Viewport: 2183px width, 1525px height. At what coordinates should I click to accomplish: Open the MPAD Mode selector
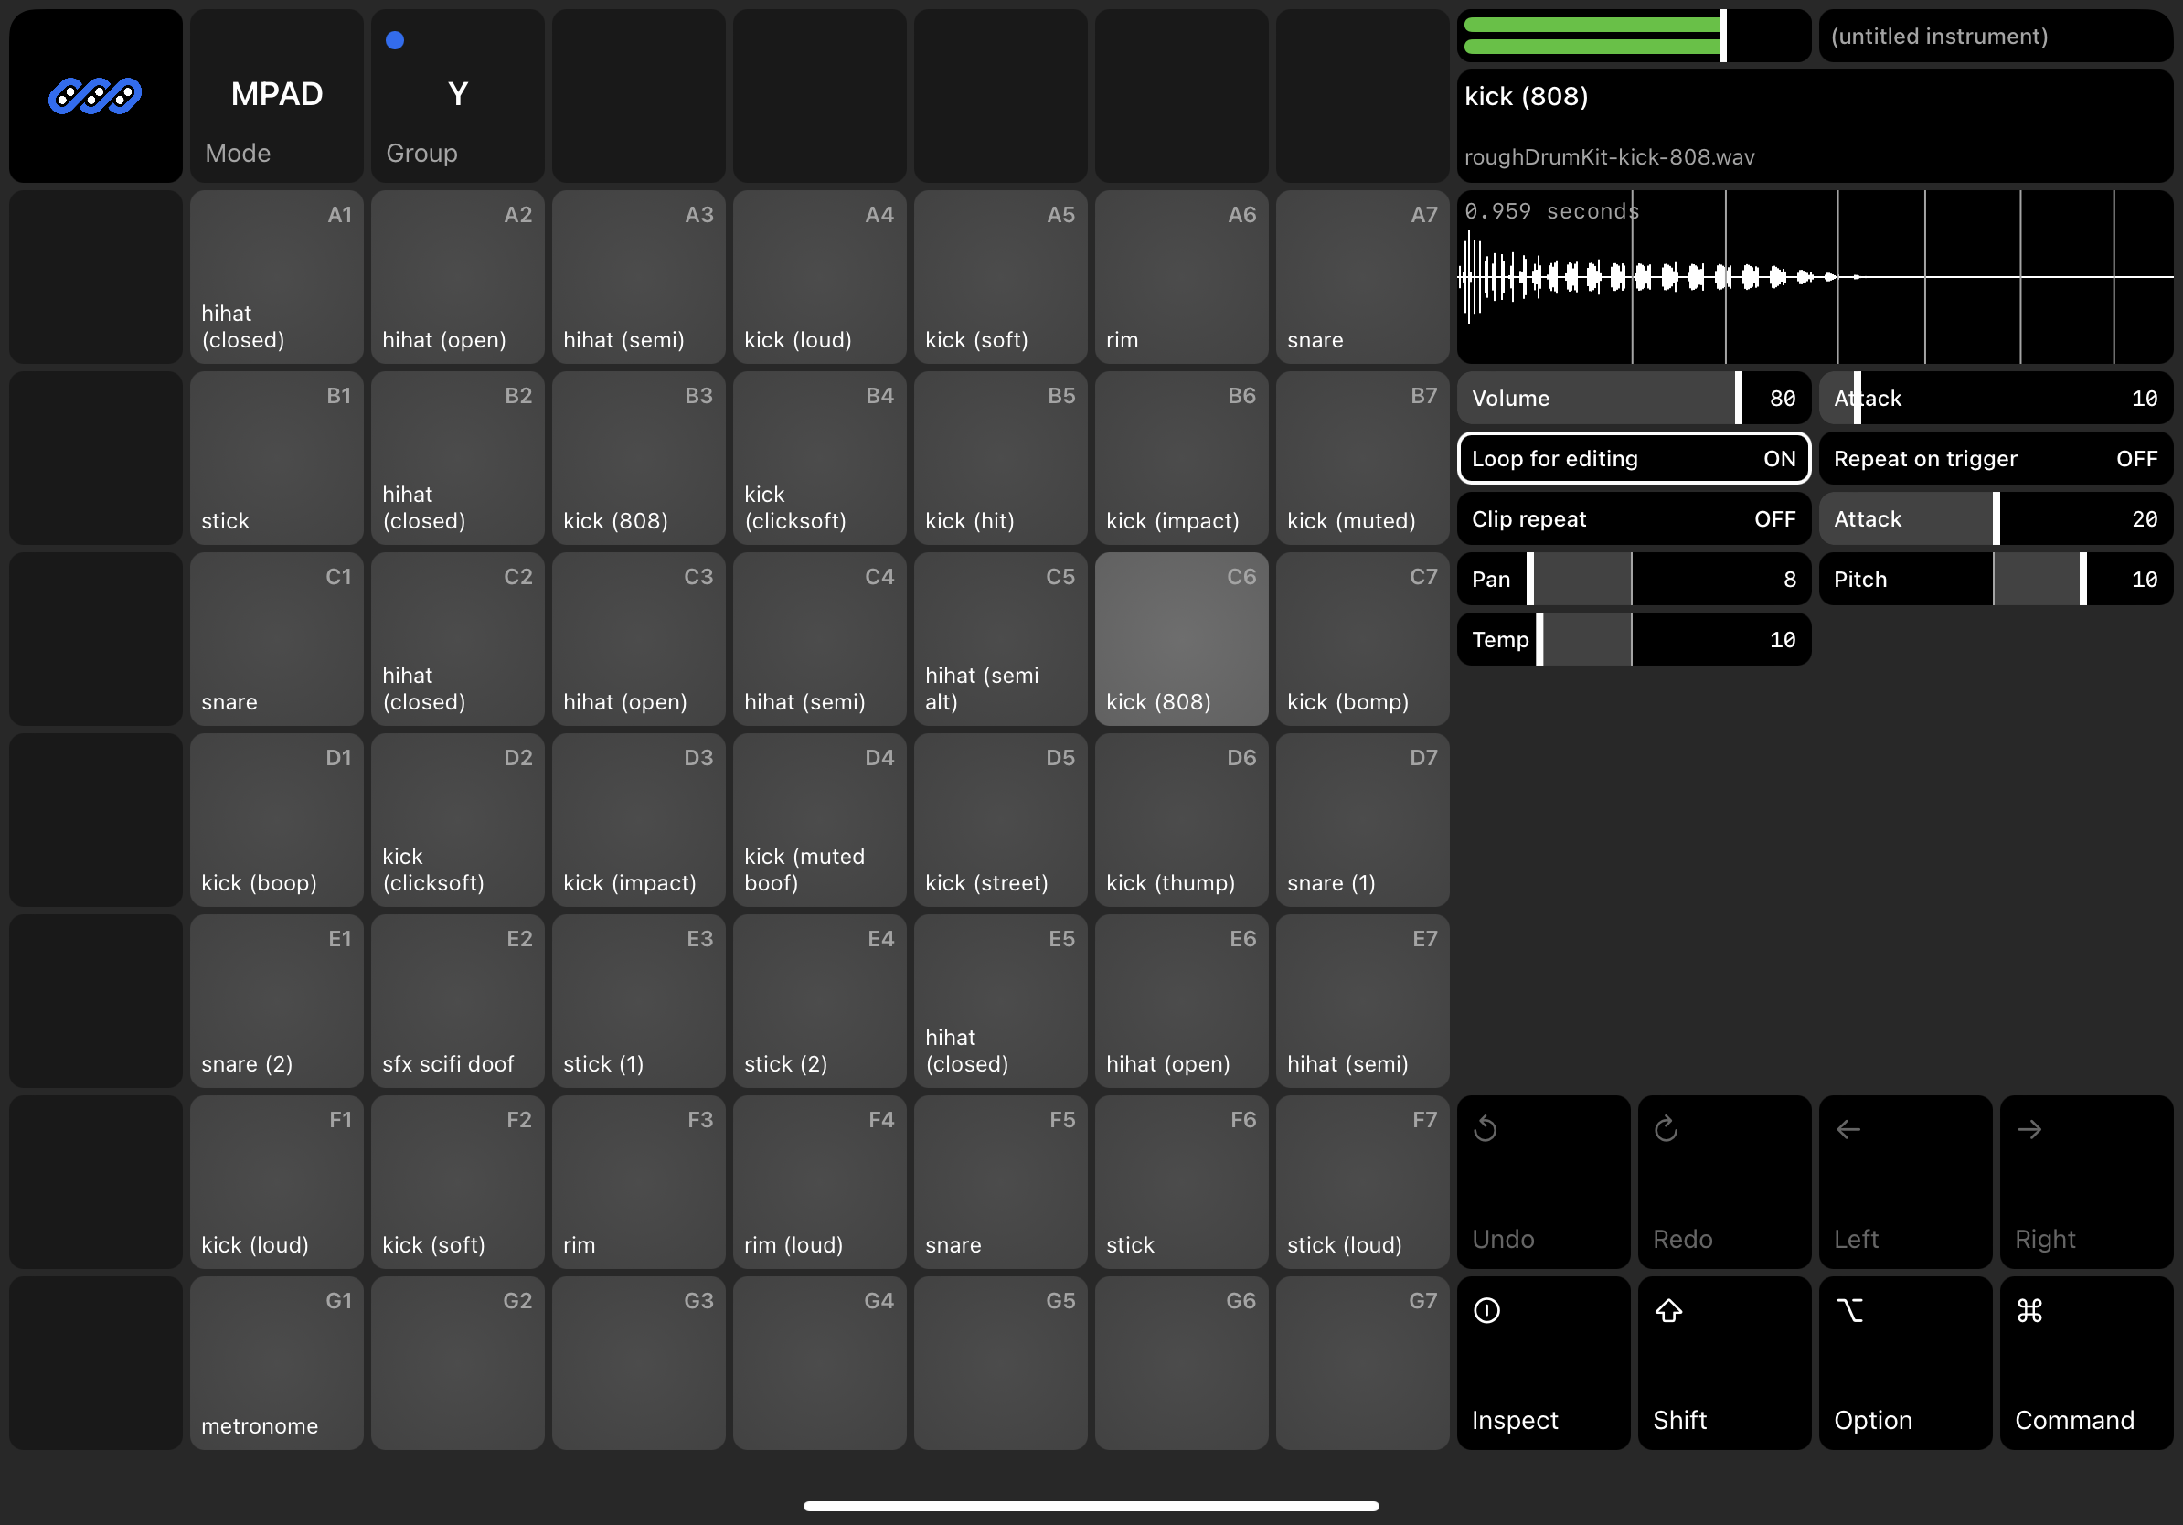276,95
